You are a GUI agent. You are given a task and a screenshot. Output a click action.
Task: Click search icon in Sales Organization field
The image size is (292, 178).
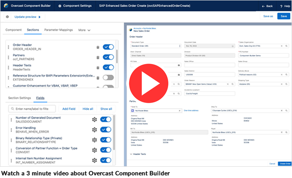pos(287,46)
